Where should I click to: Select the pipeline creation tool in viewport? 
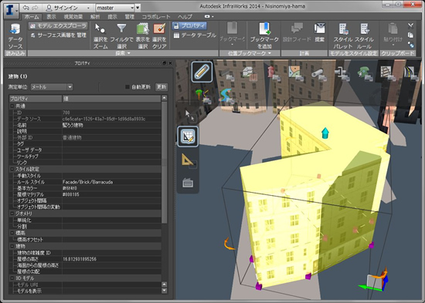tap(319, 74)
